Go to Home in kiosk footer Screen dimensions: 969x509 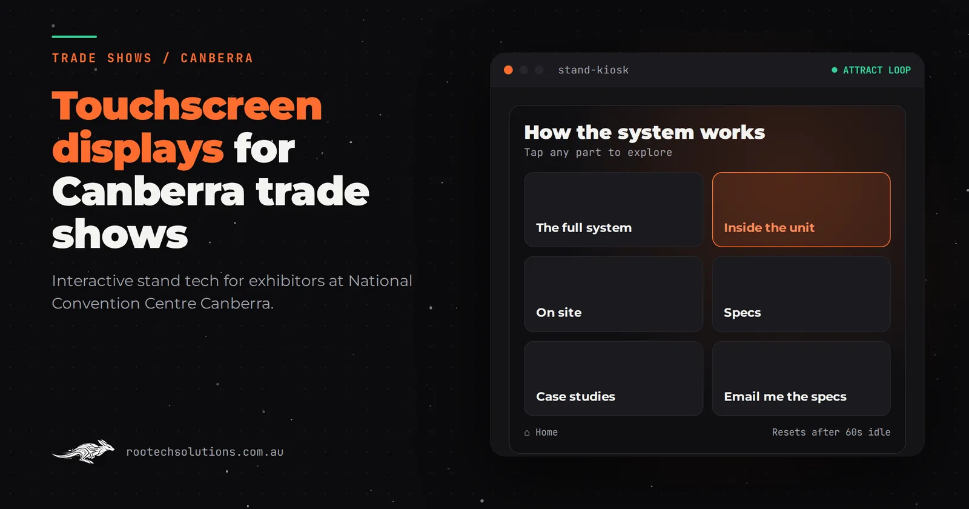pyautogui.click(x=541, y=432)
